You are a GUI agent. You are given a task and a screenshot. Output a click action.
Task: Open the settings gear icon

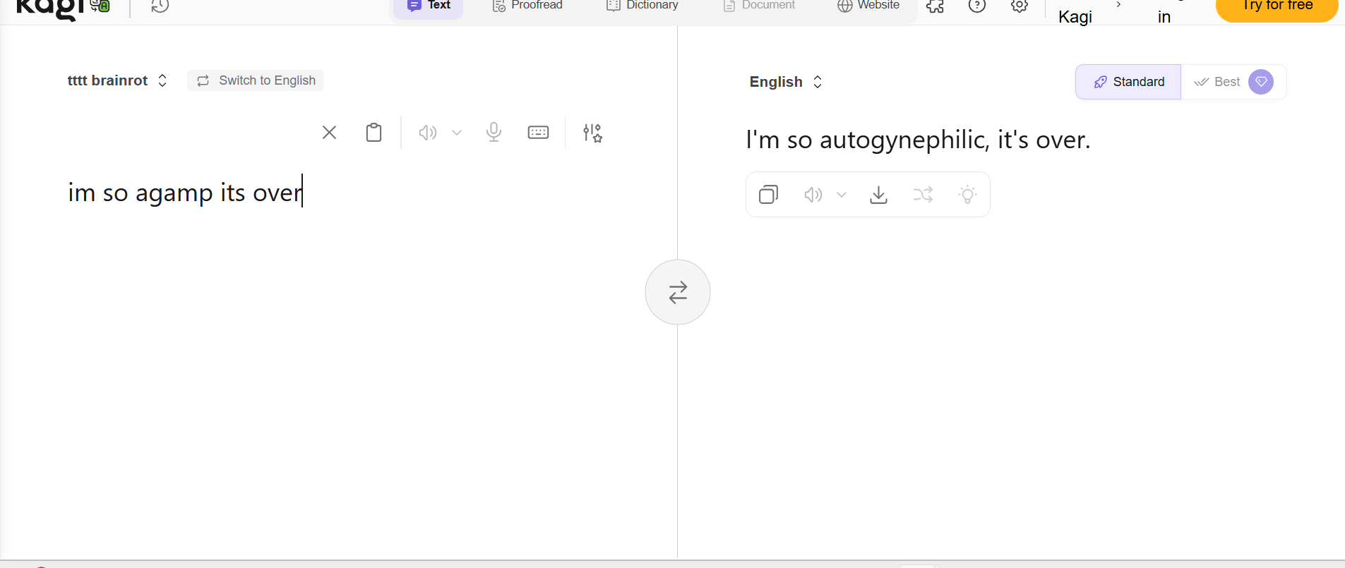(1020, 6)
